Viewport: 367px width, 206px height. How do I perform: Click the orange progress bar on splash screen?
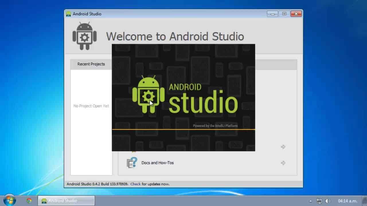(x=183, y=129)
